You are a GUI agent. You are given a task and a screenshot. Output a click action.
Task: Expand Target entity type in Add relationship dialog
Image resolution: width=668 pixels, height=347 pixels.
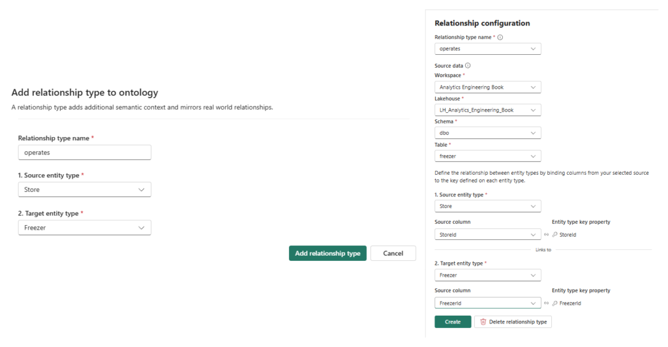pos(84,228)
